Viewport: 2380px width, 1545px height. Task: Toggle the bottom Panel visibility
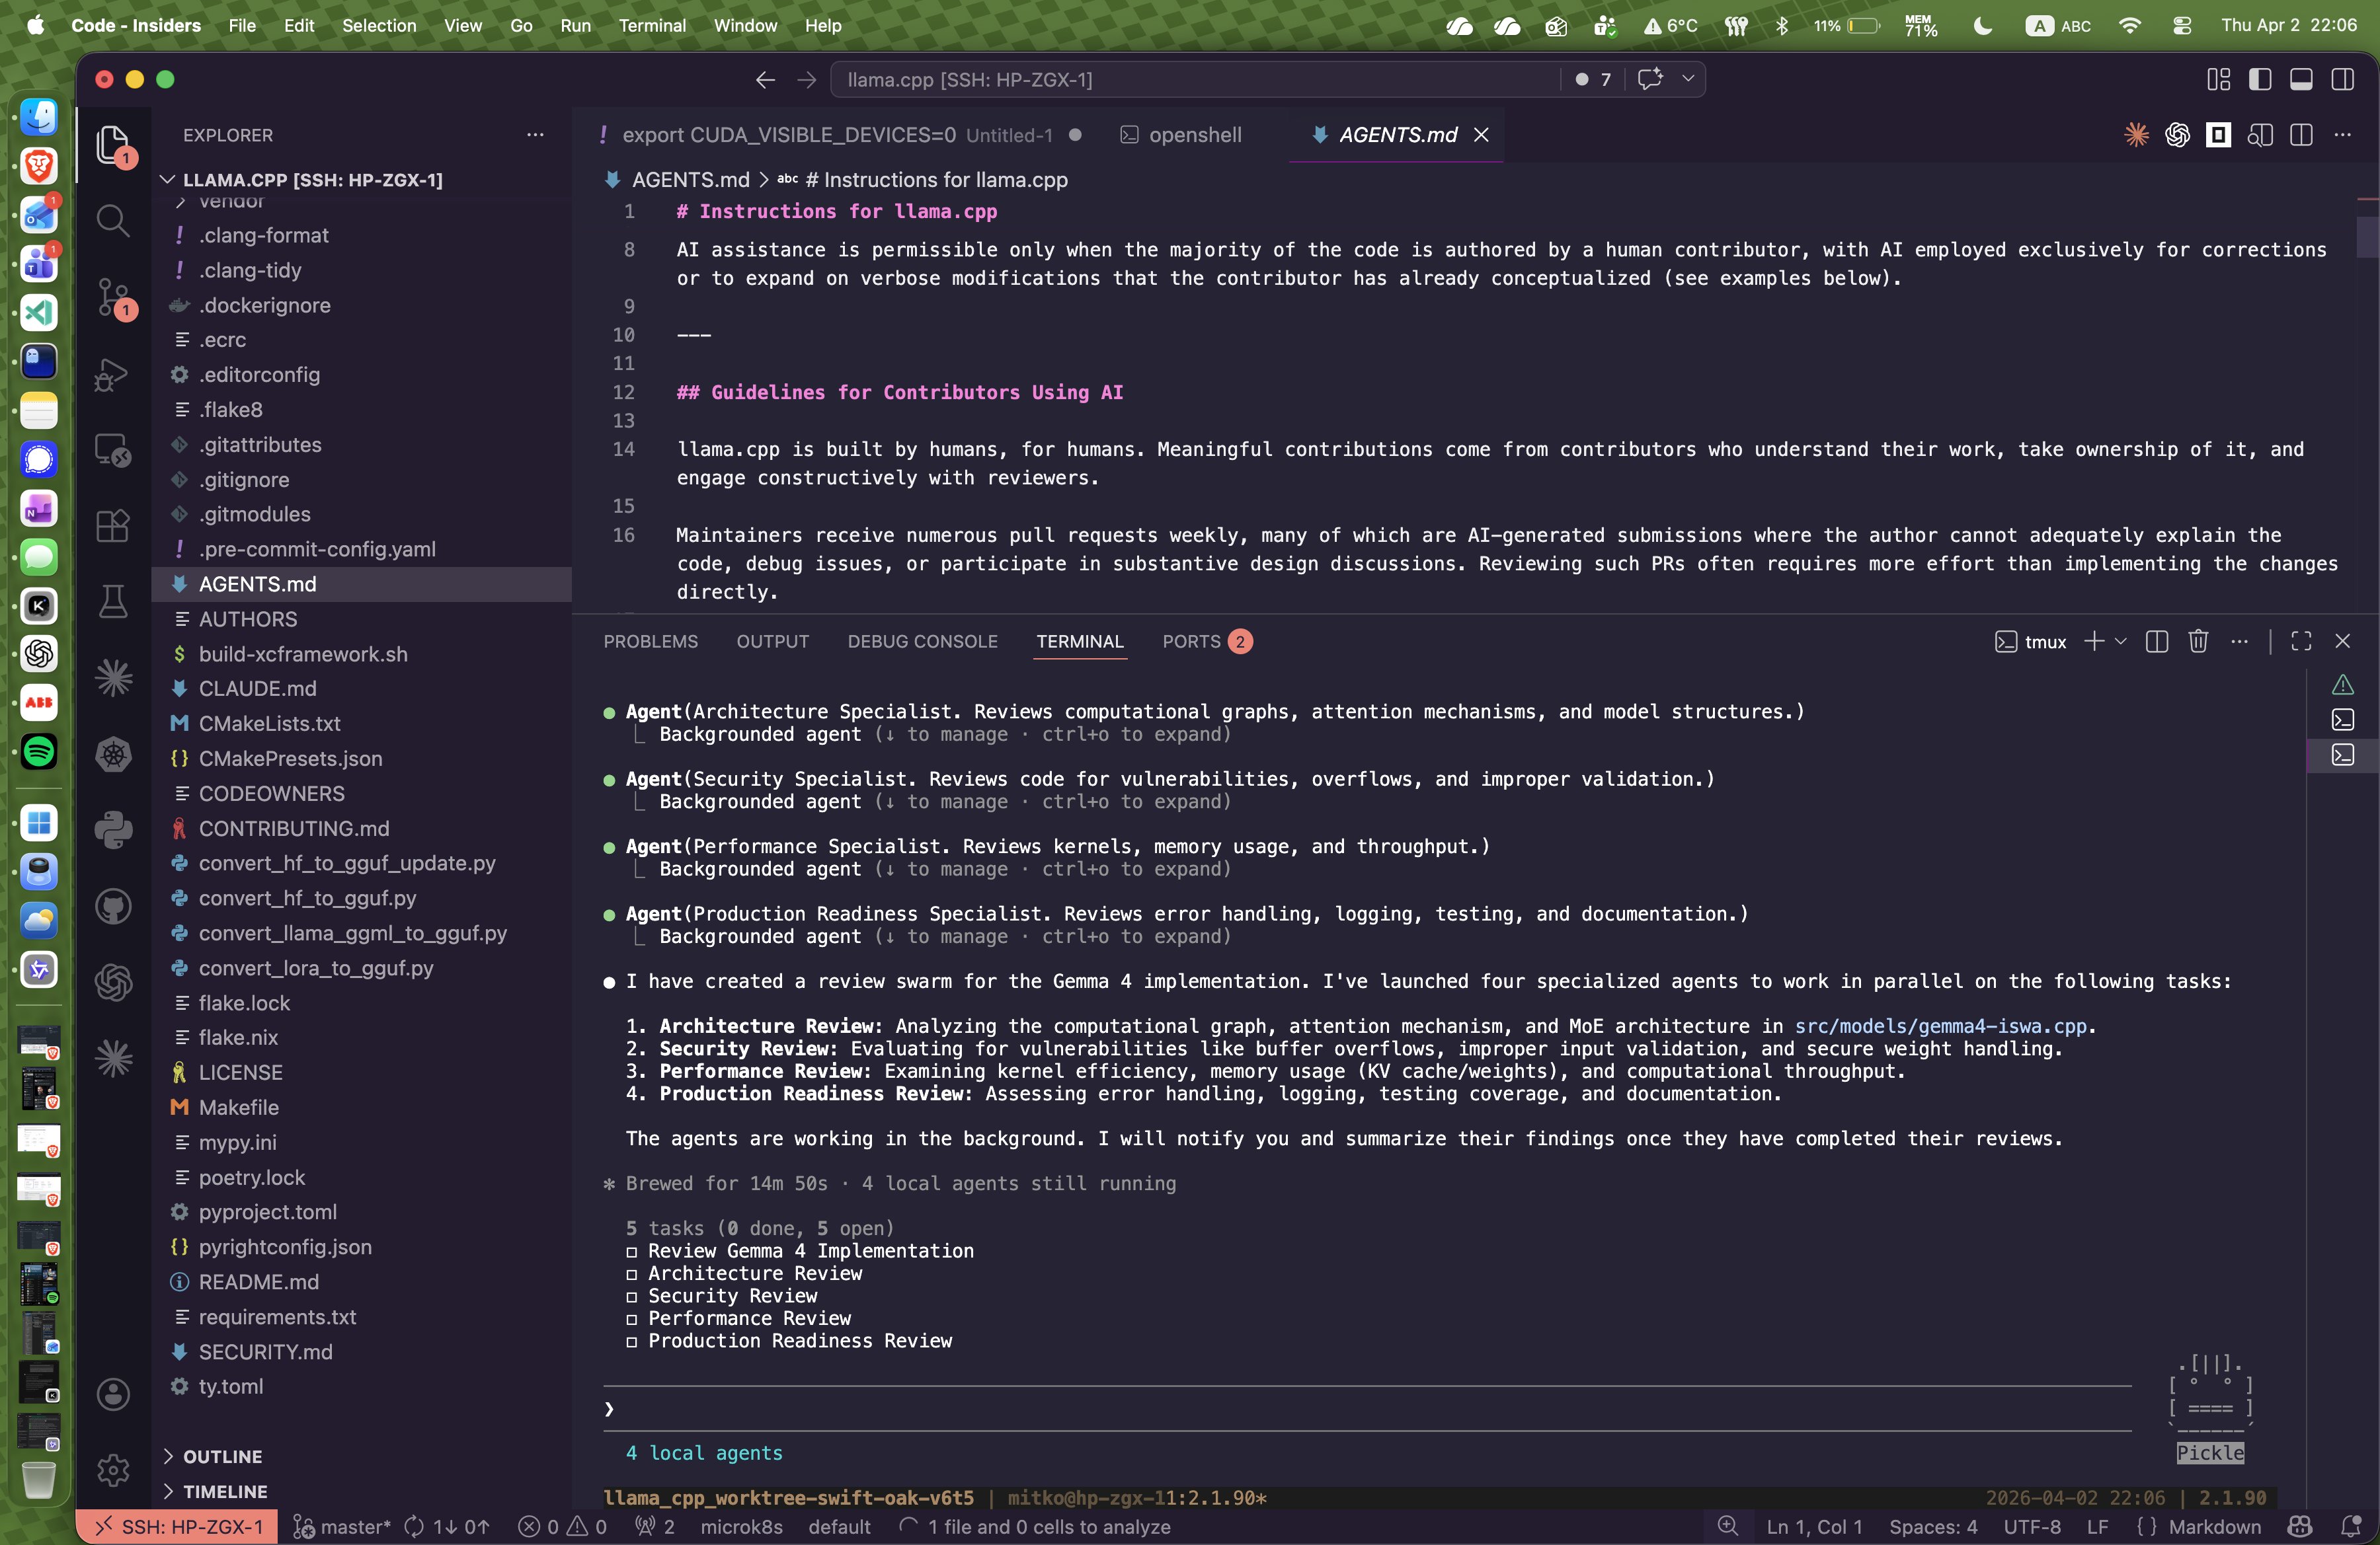[x=2301, y=79]
